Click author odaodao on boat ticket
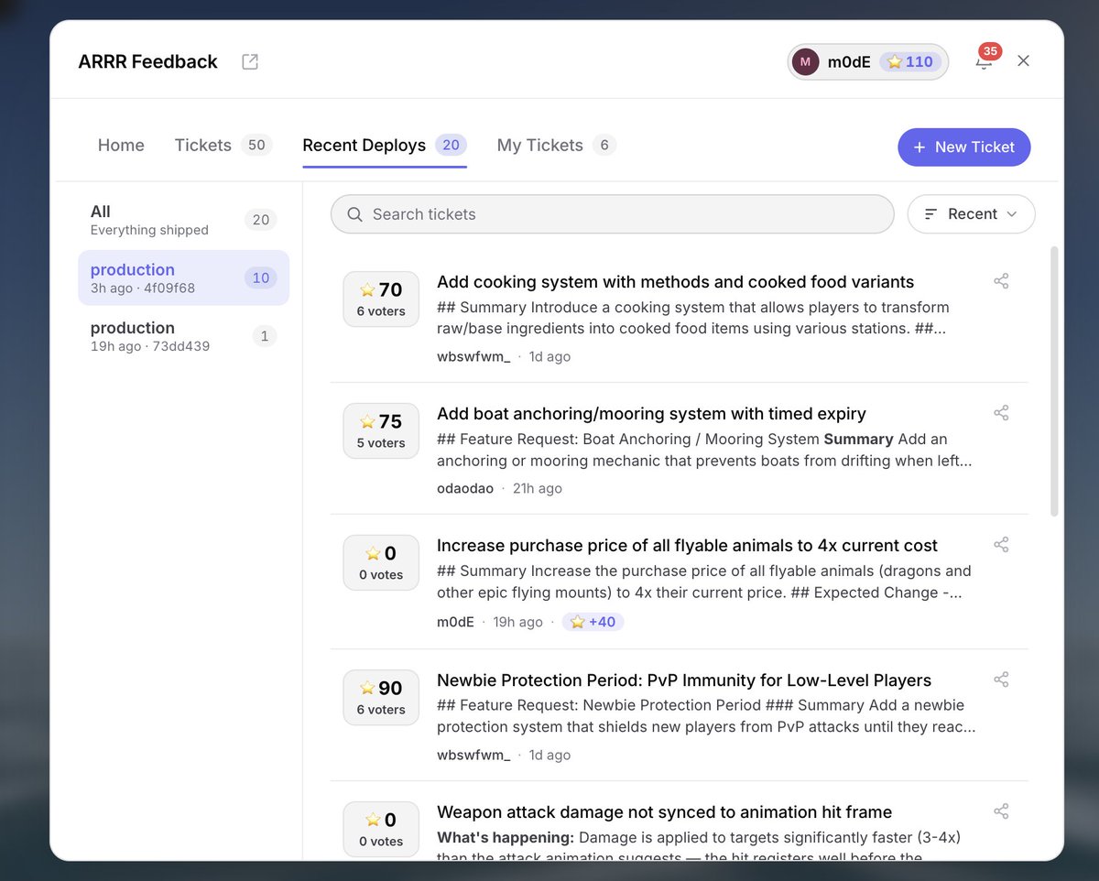This screenshot has height=881, width=1099. 465,488
